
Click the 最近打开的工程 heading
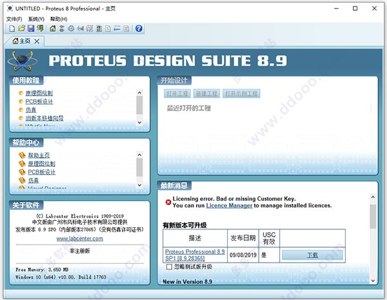tap(189, 108)
